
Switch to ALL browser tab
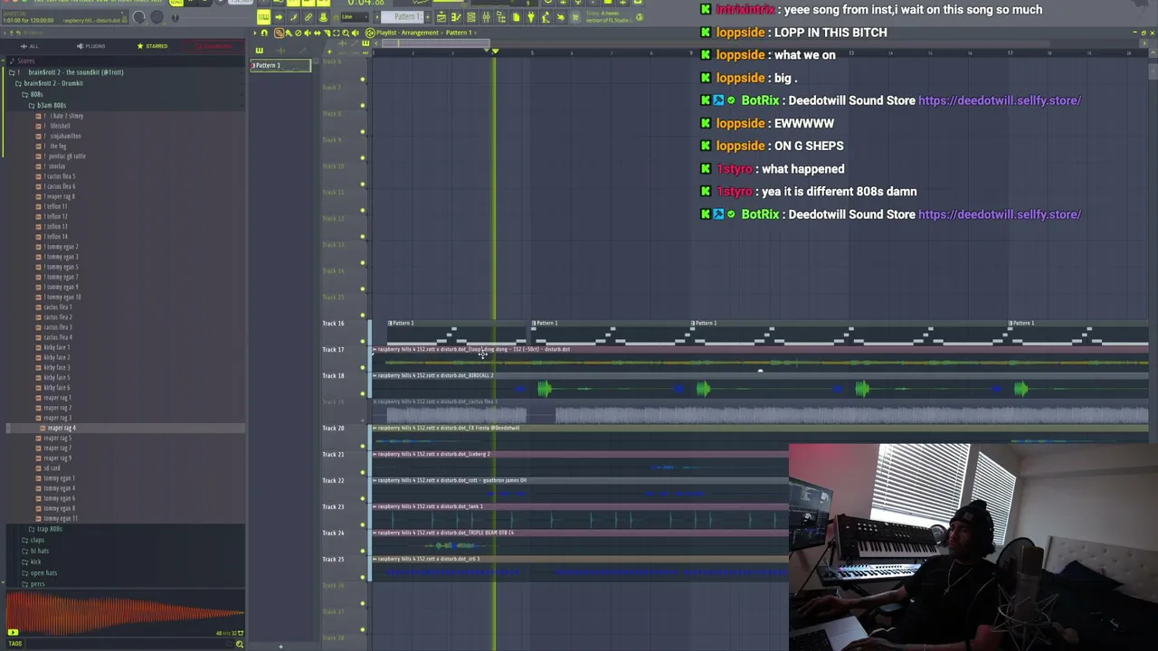coord(31,46)
